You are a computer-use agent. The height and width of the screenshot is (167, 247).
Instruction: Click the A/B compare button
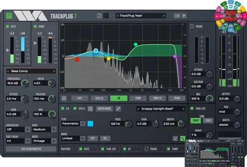(x=177, y=16)
